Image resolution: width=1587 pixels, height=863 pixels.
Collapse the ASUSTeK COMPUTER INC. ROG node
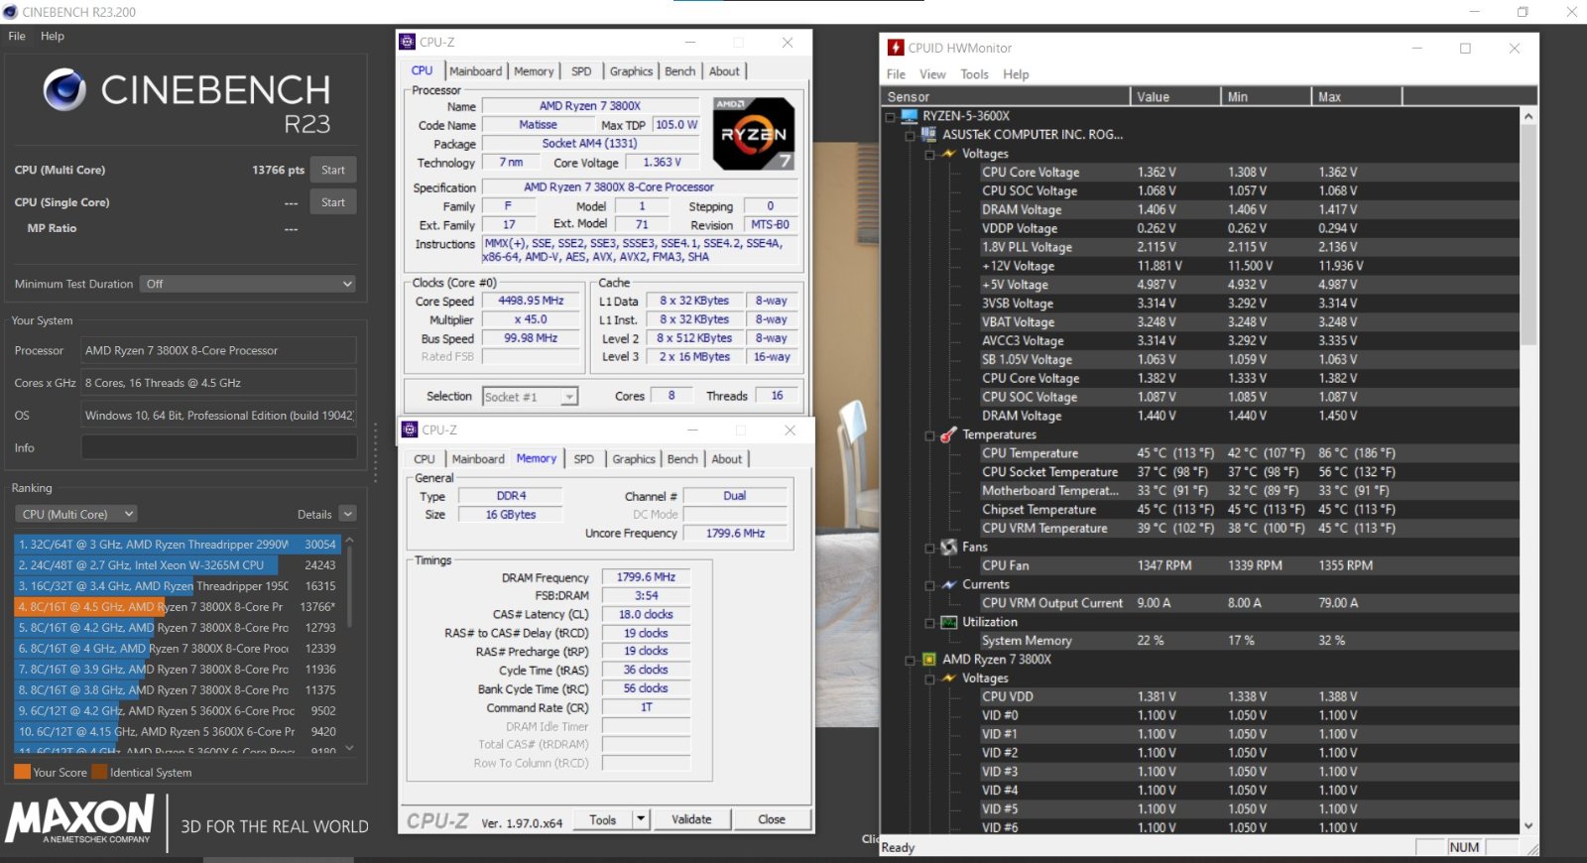point(910,135)
